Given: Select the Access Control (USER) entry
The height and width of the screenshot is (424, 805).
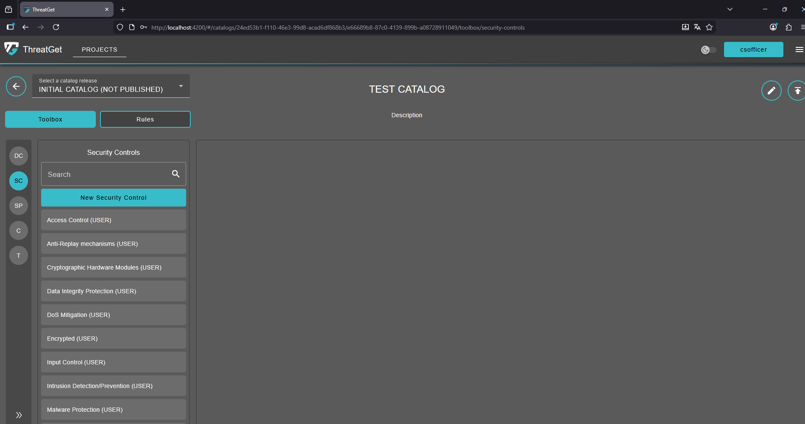Looking at the screenshot, I should point(113,220).
